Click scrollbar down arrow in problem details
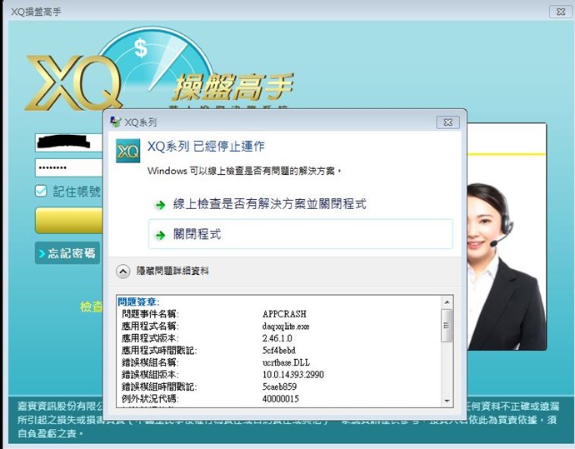Image resolution: width=575 pixels, height=449 pixels. pos(447,402)
